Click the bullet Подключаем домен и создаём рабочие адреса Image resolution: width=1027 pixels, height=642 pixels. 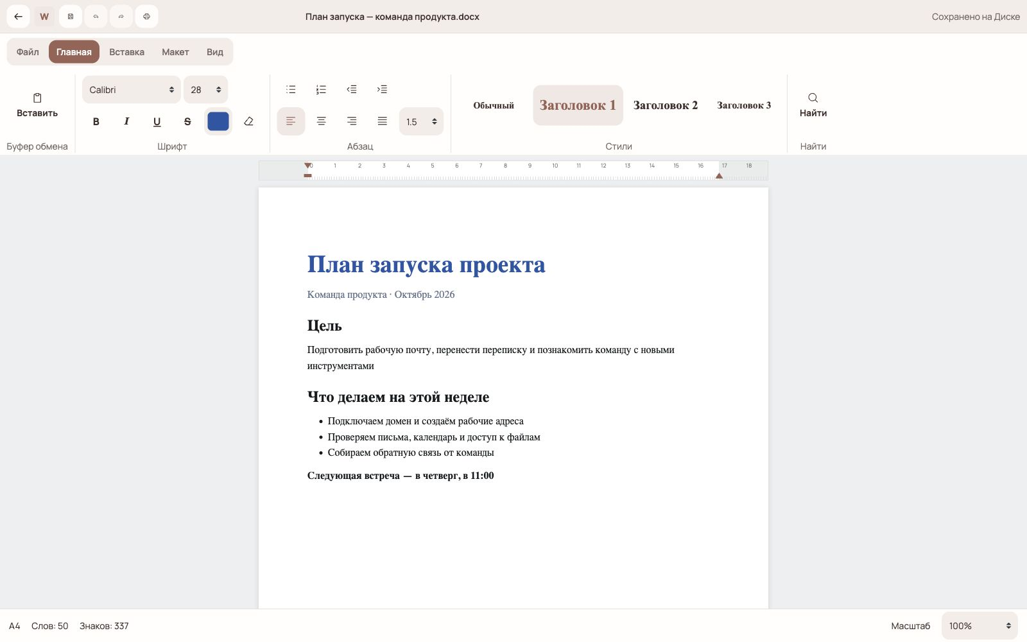tap(426, 421)
